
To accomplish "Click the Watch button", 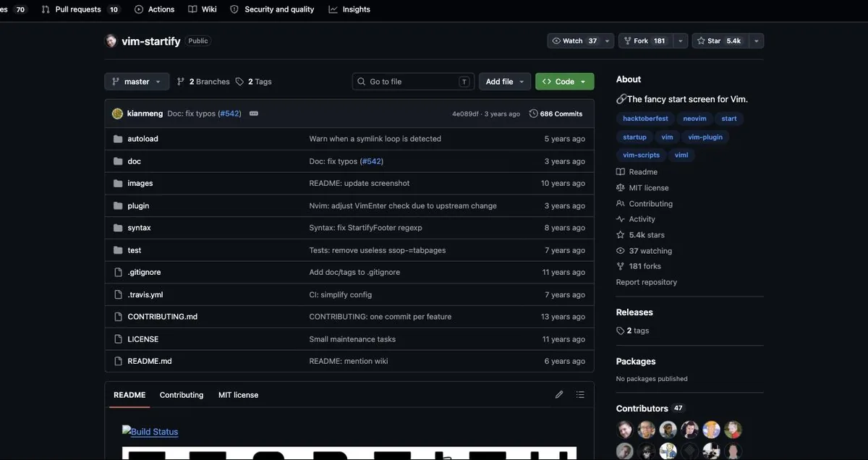I will 574,41.
